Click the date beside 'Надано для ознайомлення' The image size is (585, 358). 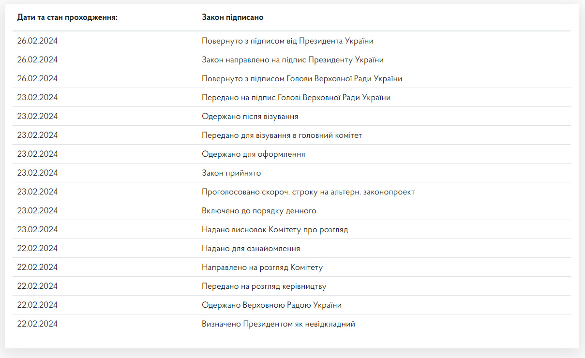coord(37,249)
